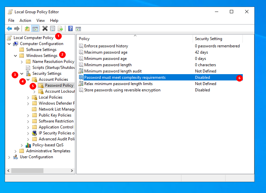Collapse the Computer Configuration node

pyautogui.click(x=9, y=44)
